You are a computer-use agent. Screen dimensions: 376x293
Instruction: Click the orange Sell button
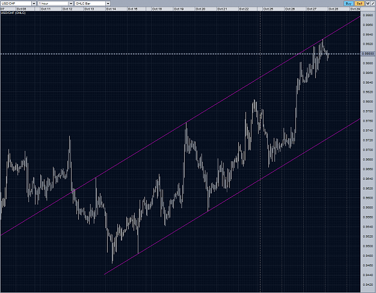point(359,4)
